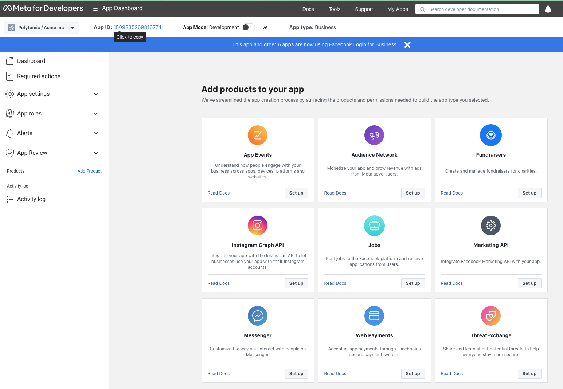This screenshot has width=563, height=389.
Task: Click the ThreatExchange shield icon
Action: (x=491, y=316)
